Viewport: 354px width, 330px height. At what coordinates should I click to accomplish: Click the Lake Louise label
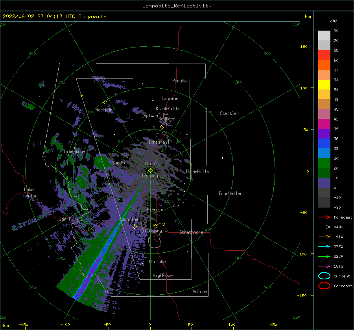point(30,193)
